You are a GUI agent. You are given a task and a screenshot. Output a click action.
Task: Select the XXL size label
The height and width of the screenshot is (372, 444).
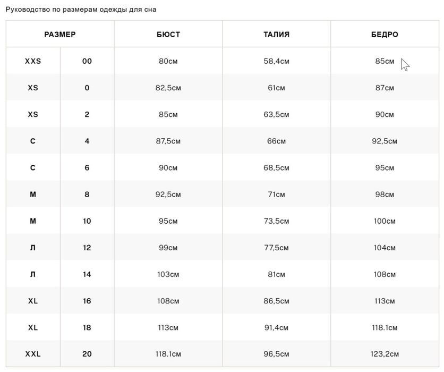click(x=33, y=354)
